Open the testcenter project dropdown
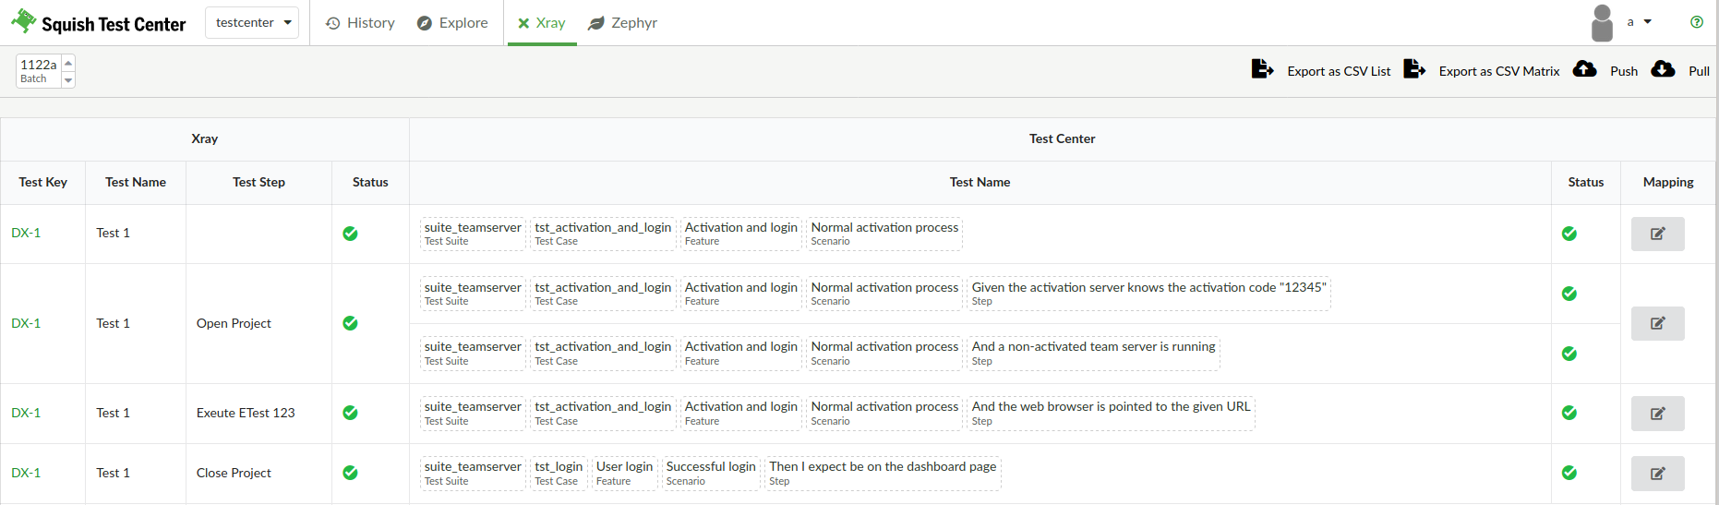This screenshot has height=505, width=1719. click(252, 23)
